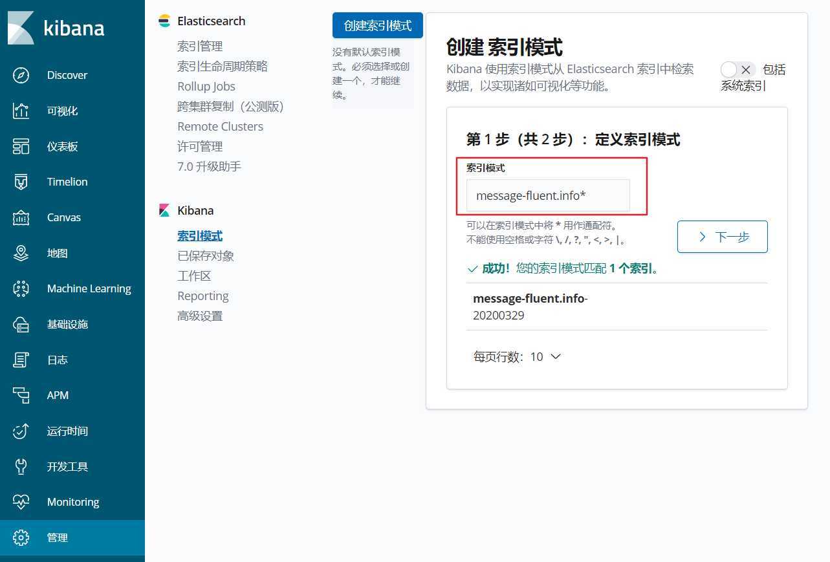Screen dimensions: 830x562
Task: Open Discover compass icon
Action: pyautogui.click(x=21, y=75)
